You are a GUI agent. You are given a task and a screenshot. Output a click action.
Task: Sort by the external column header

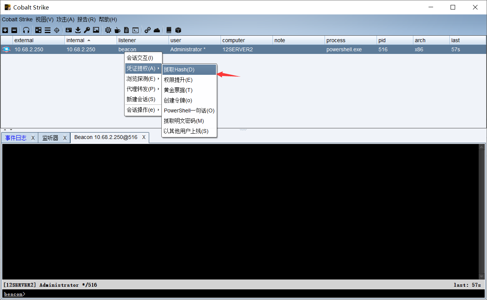coord(39,40)
